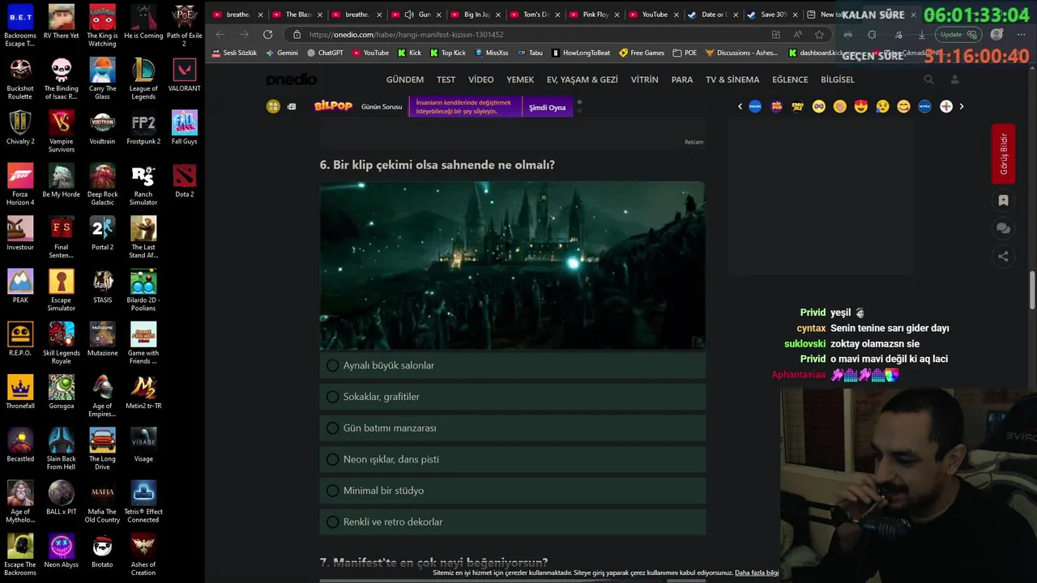Click the Hogwarts castle question image
Viewport: 1037px width, 583px height.
(x=512, y=266)
